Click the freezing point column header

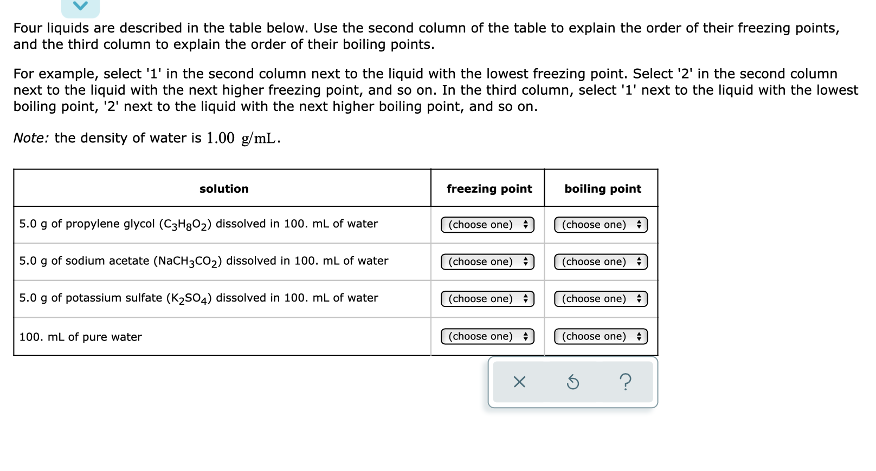click(x=487, y=188)
